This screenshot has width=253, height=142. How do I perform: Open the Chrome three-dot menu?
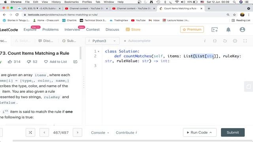tap(249, 15)
